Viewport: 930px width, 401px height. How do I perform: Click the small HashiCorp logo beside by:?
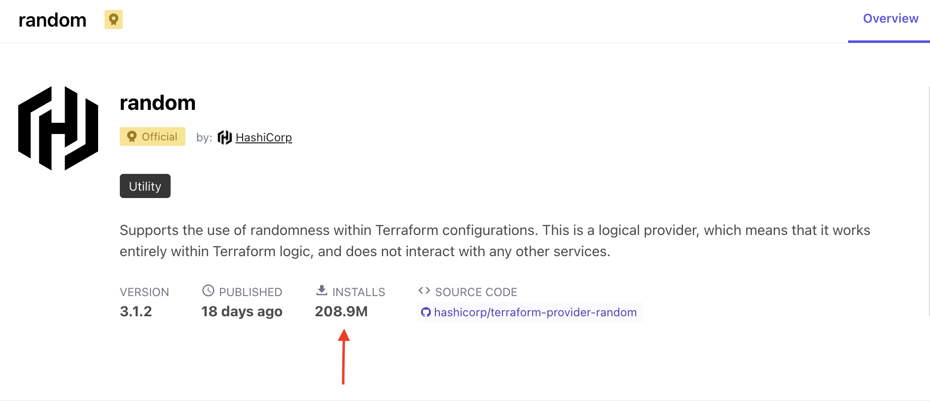[225, 137]
